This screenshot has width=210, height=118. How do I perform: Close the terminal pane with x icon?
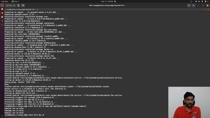(208, 10)
